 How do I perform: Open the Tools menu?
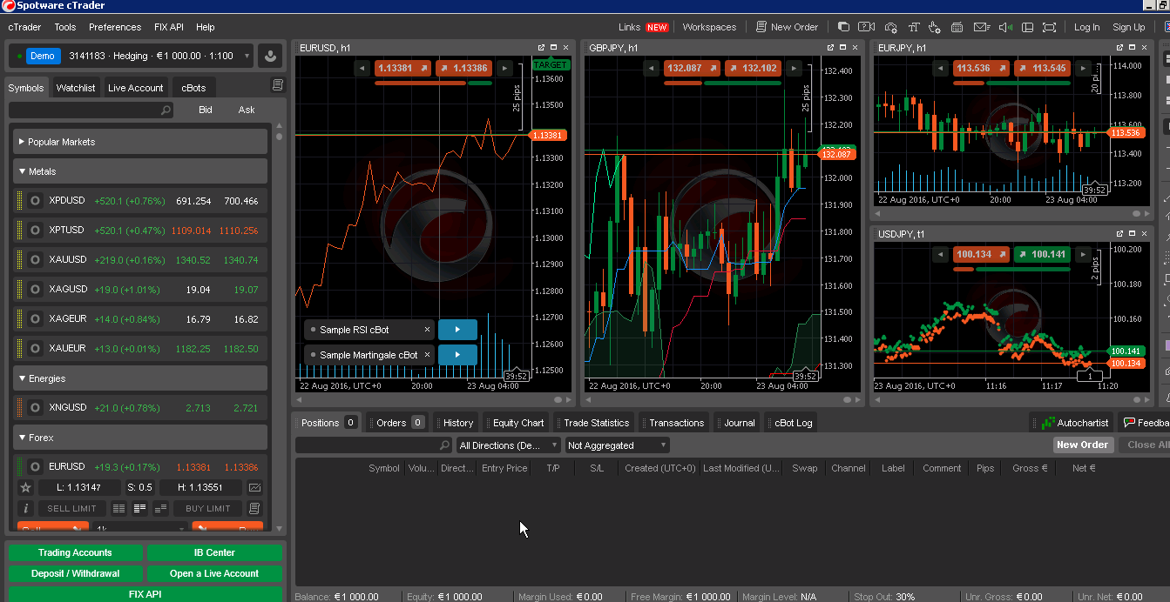click(x=65, y=27)
